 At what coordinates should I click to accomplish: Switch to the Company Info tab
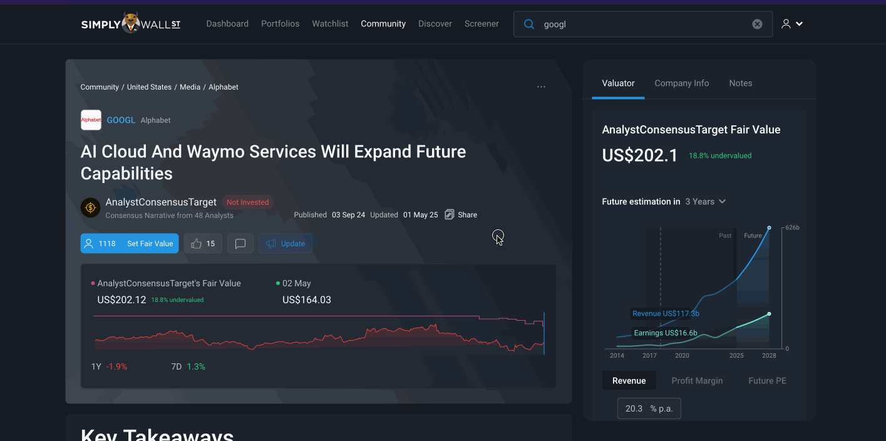682,83
